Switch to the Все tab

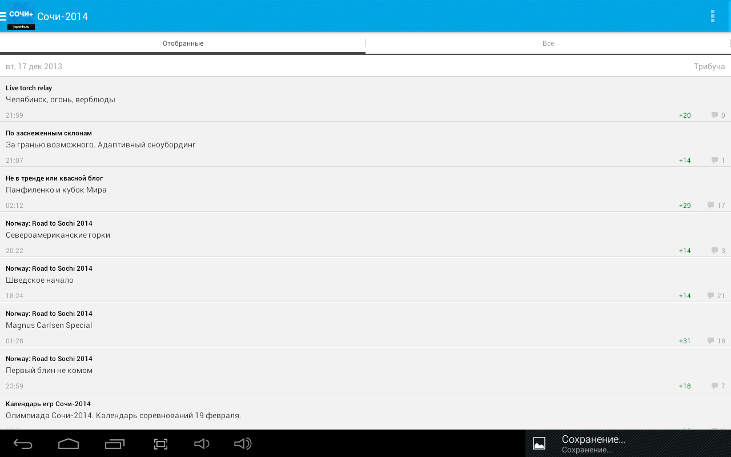548,43
